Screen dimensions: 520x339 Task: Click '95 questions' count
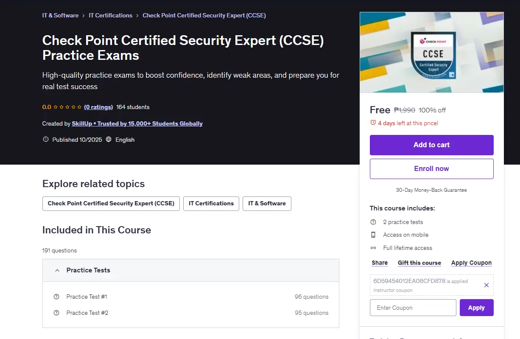tap(312, 313)
